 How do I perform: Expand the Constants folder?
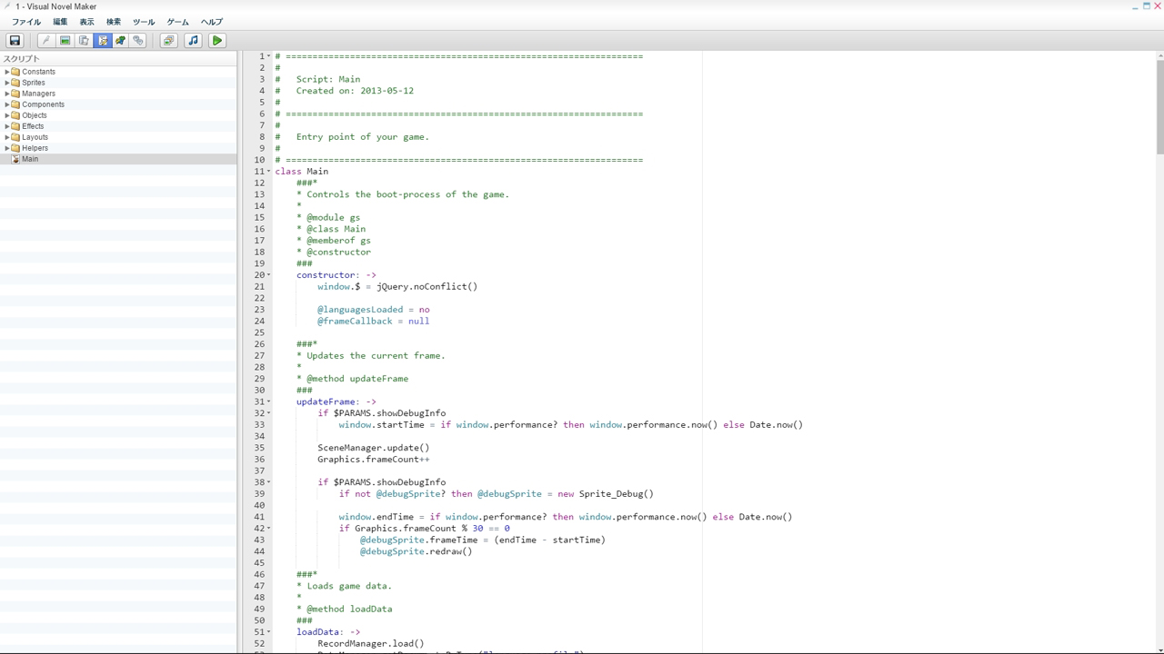pyautogui.click(x=7, y=72)
